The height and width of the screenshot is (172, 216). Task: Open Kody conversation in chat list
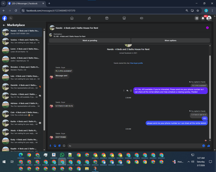coord(22,141)
